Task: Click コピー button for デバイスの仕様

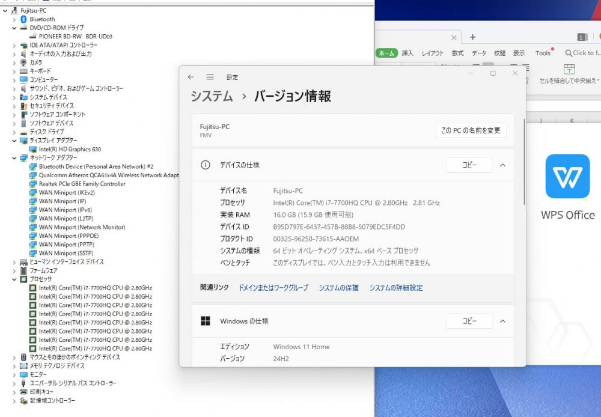Action: click(469, 165)
